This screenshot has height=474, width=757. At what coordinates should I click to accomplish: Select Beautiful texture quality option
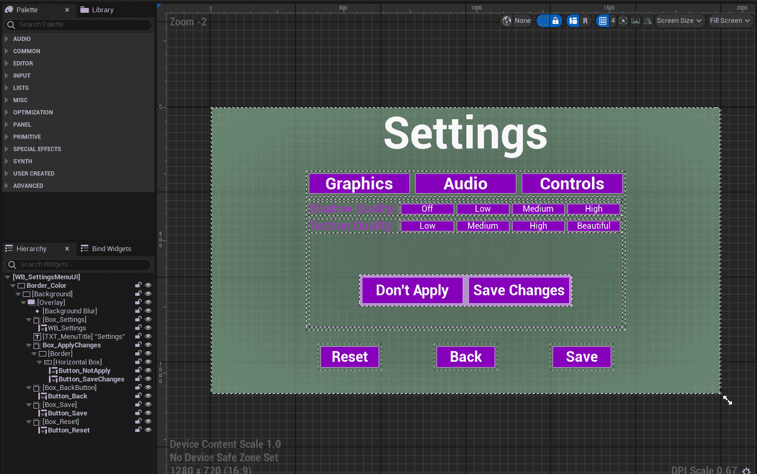(594, 226)
